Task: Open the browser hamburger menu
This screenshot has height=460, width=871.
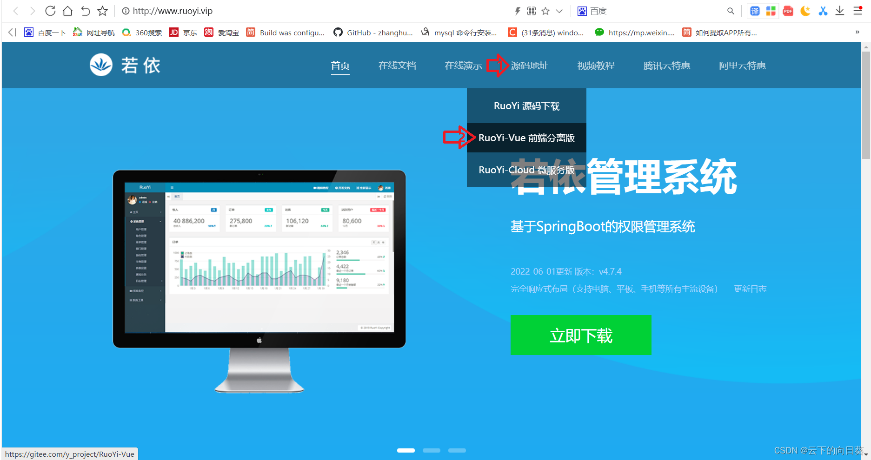Action: tap(858, 11)
